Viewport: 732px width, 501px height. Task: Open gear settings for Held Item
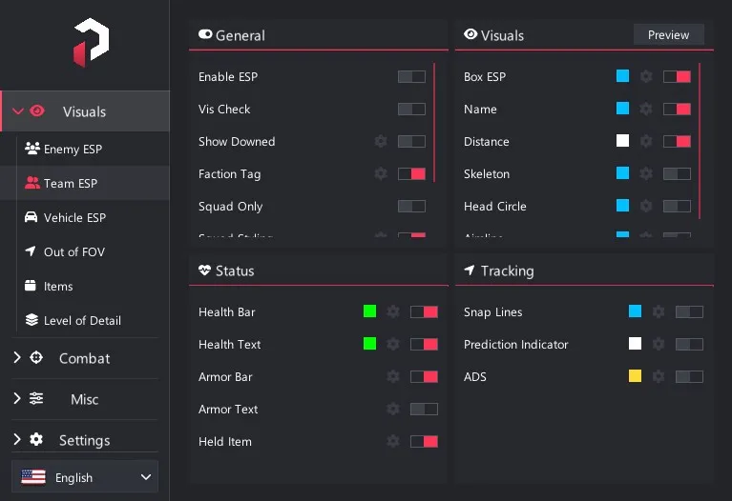pyautogui.click(x=393, y=441)
